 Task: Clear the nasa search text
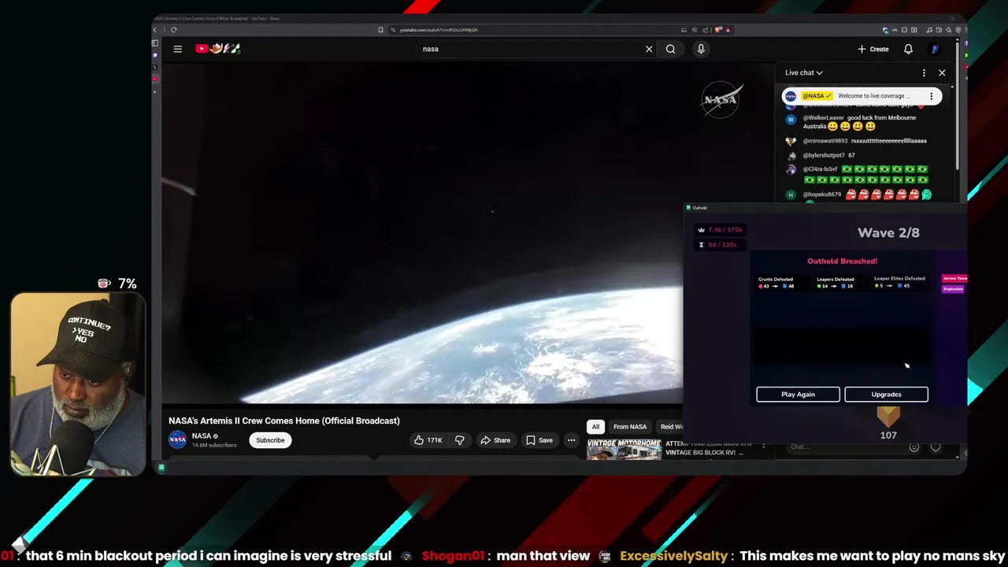click(649, 49)
